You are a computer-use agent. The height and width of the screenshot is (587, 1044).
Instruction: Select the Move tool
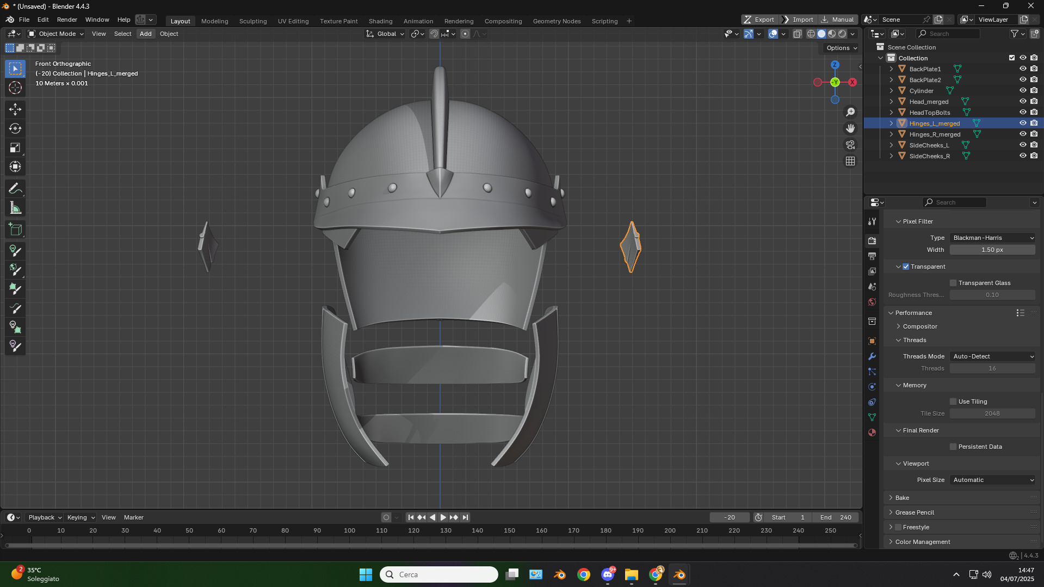tap(15, 109)
